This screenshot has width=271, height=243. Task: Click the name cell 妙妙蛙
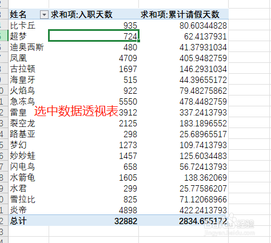tap(29, 156)
